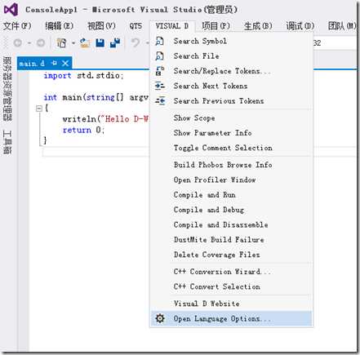
Task: Open the back navigation history dropdown
Action: pos(29,43)
